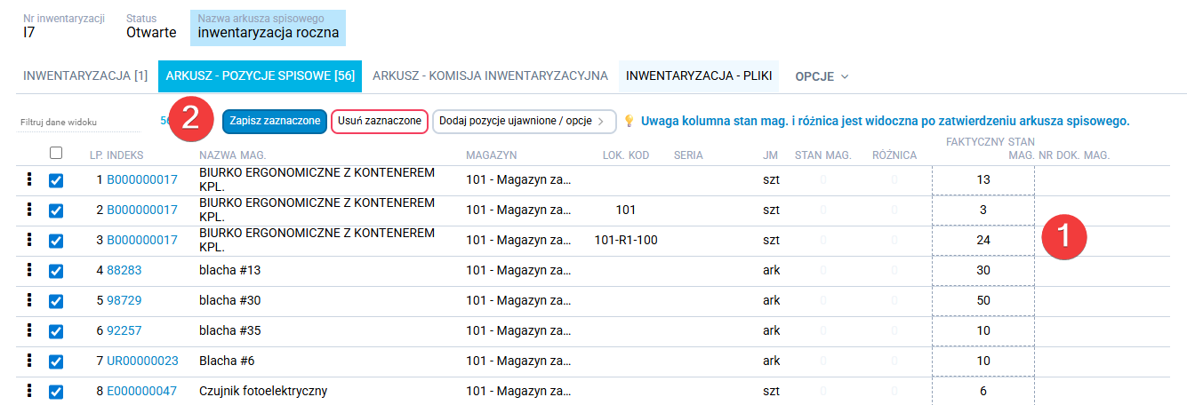Edit actual stock field showing 13

[x=982, y=179]
